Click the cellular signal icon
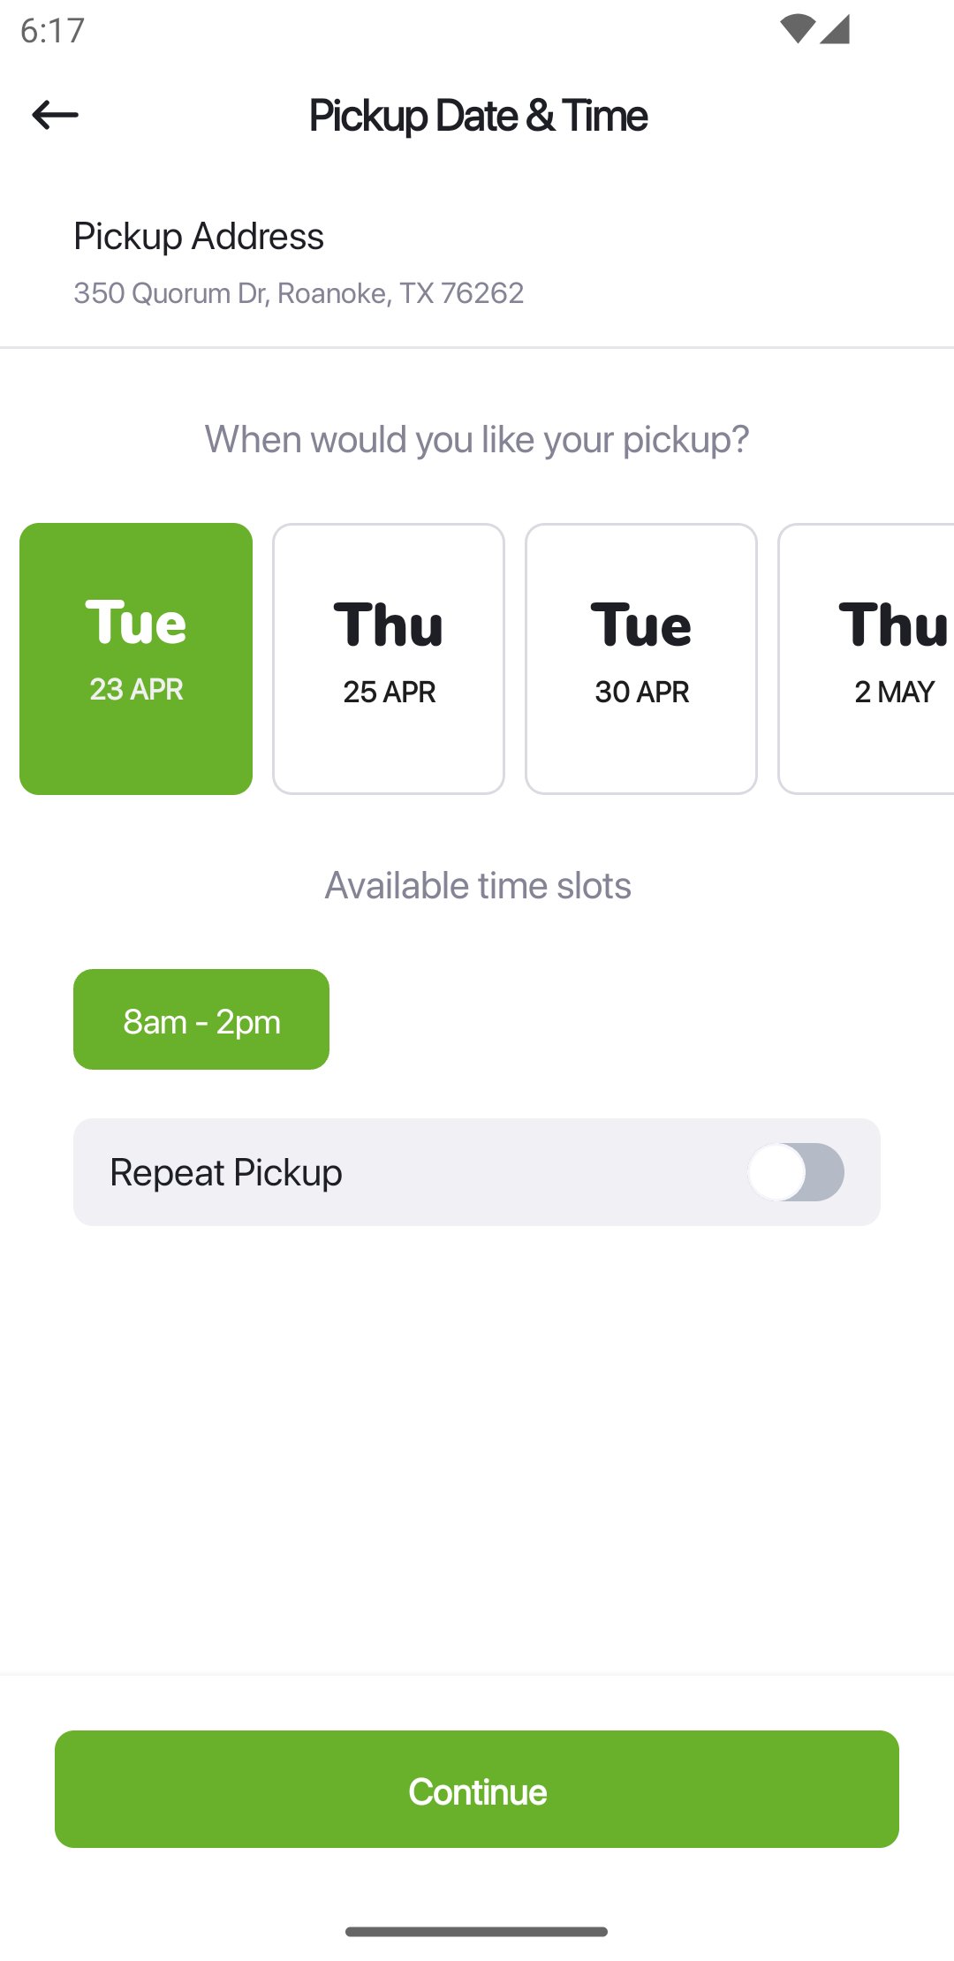This screenshot has width=954, height=1961. (835, 29)
